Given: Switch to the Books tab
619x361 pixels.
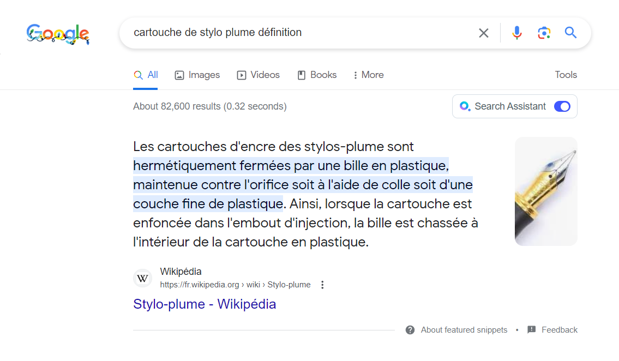Looking at the screenshot, I should [316, 75].
